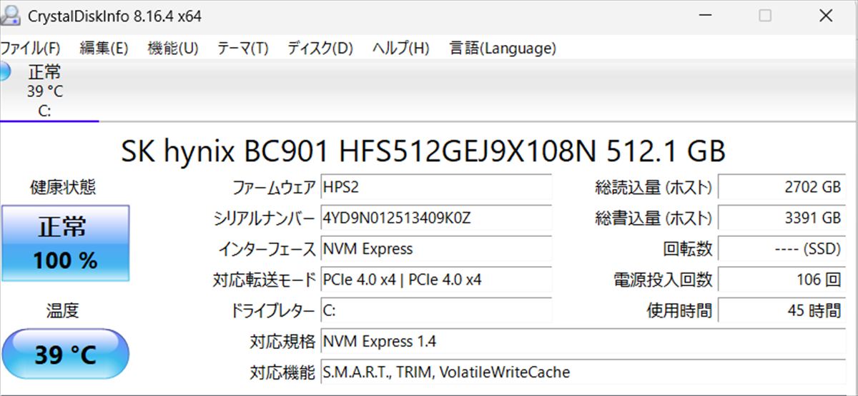
Task: Click the ドライブレター label
Action: tap(272, 310)
